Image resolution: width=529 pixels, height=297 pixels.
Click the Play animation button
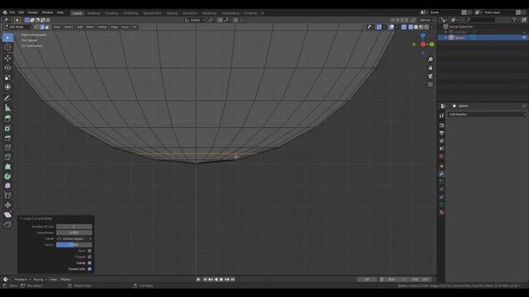coord(222,280)
